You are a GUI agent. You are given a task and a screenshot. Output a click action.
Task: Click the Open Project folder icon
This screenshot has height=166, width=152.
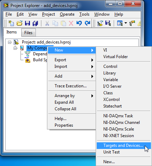tap(19, 23)
